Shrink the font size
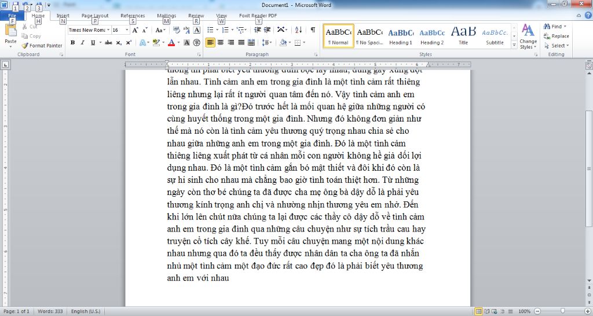The width and height of the screenshot is (593, 316). coord(145,30)
